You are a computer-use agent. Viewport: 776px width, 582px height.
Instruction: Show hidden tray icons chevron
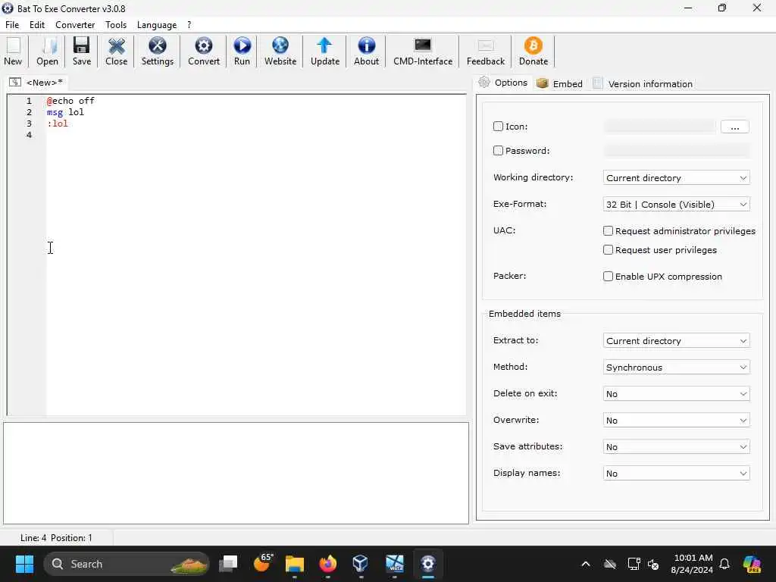tap(586, 564)
